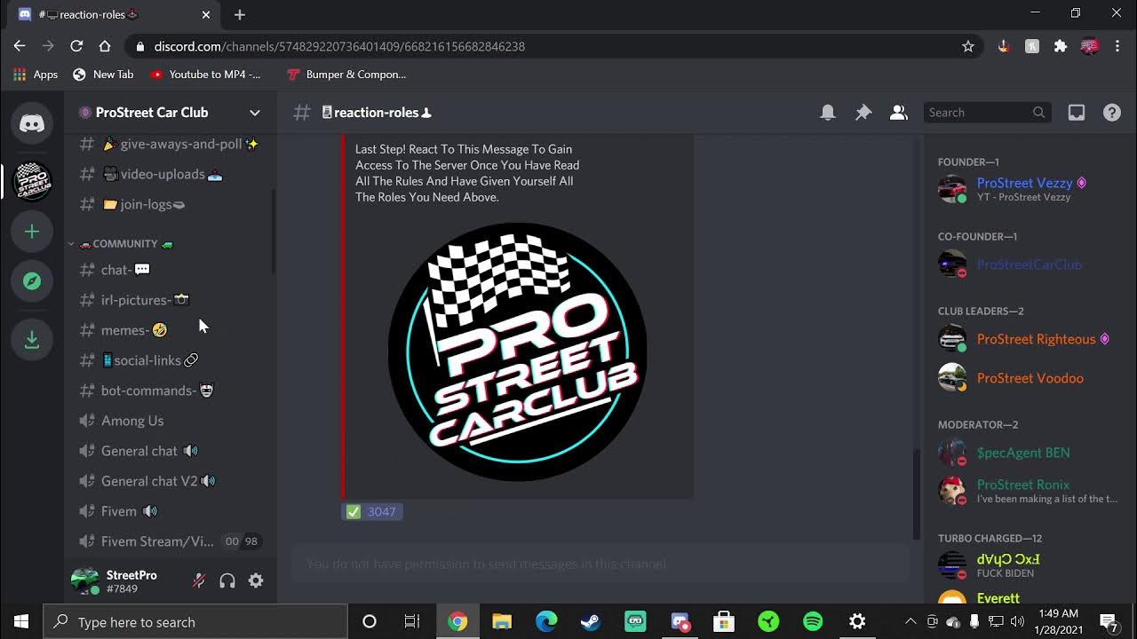Viewport: 1137px width, 639px height.
Task: Join the Among Us voice channel
Action: (x=170, y=421)
